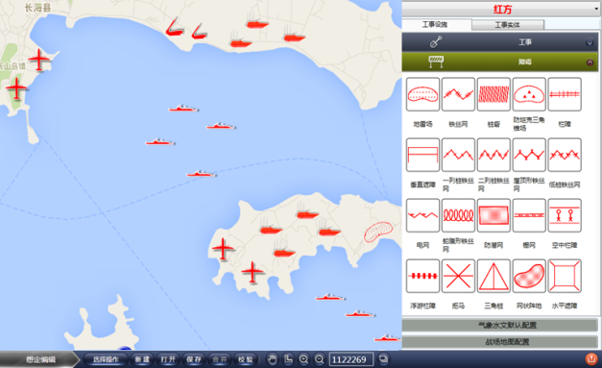Choose the 三角柱 triangle pillar symbol
The height and width of the screenshot is (368, 602).
[494, 276]
